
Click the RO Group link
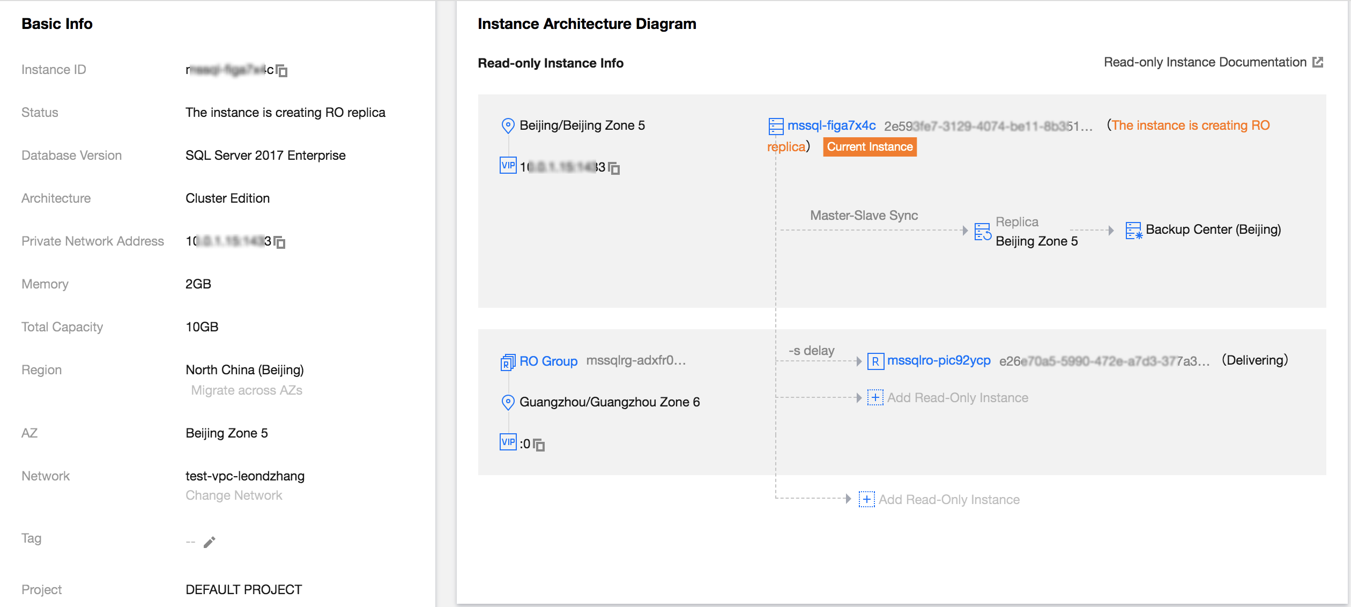pyautogui.click(x=548, y=361)
